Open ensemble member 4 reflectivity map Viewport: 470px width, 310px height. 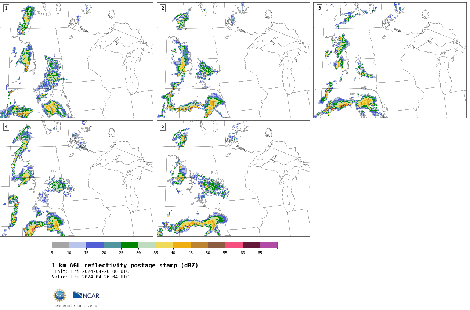76,179
